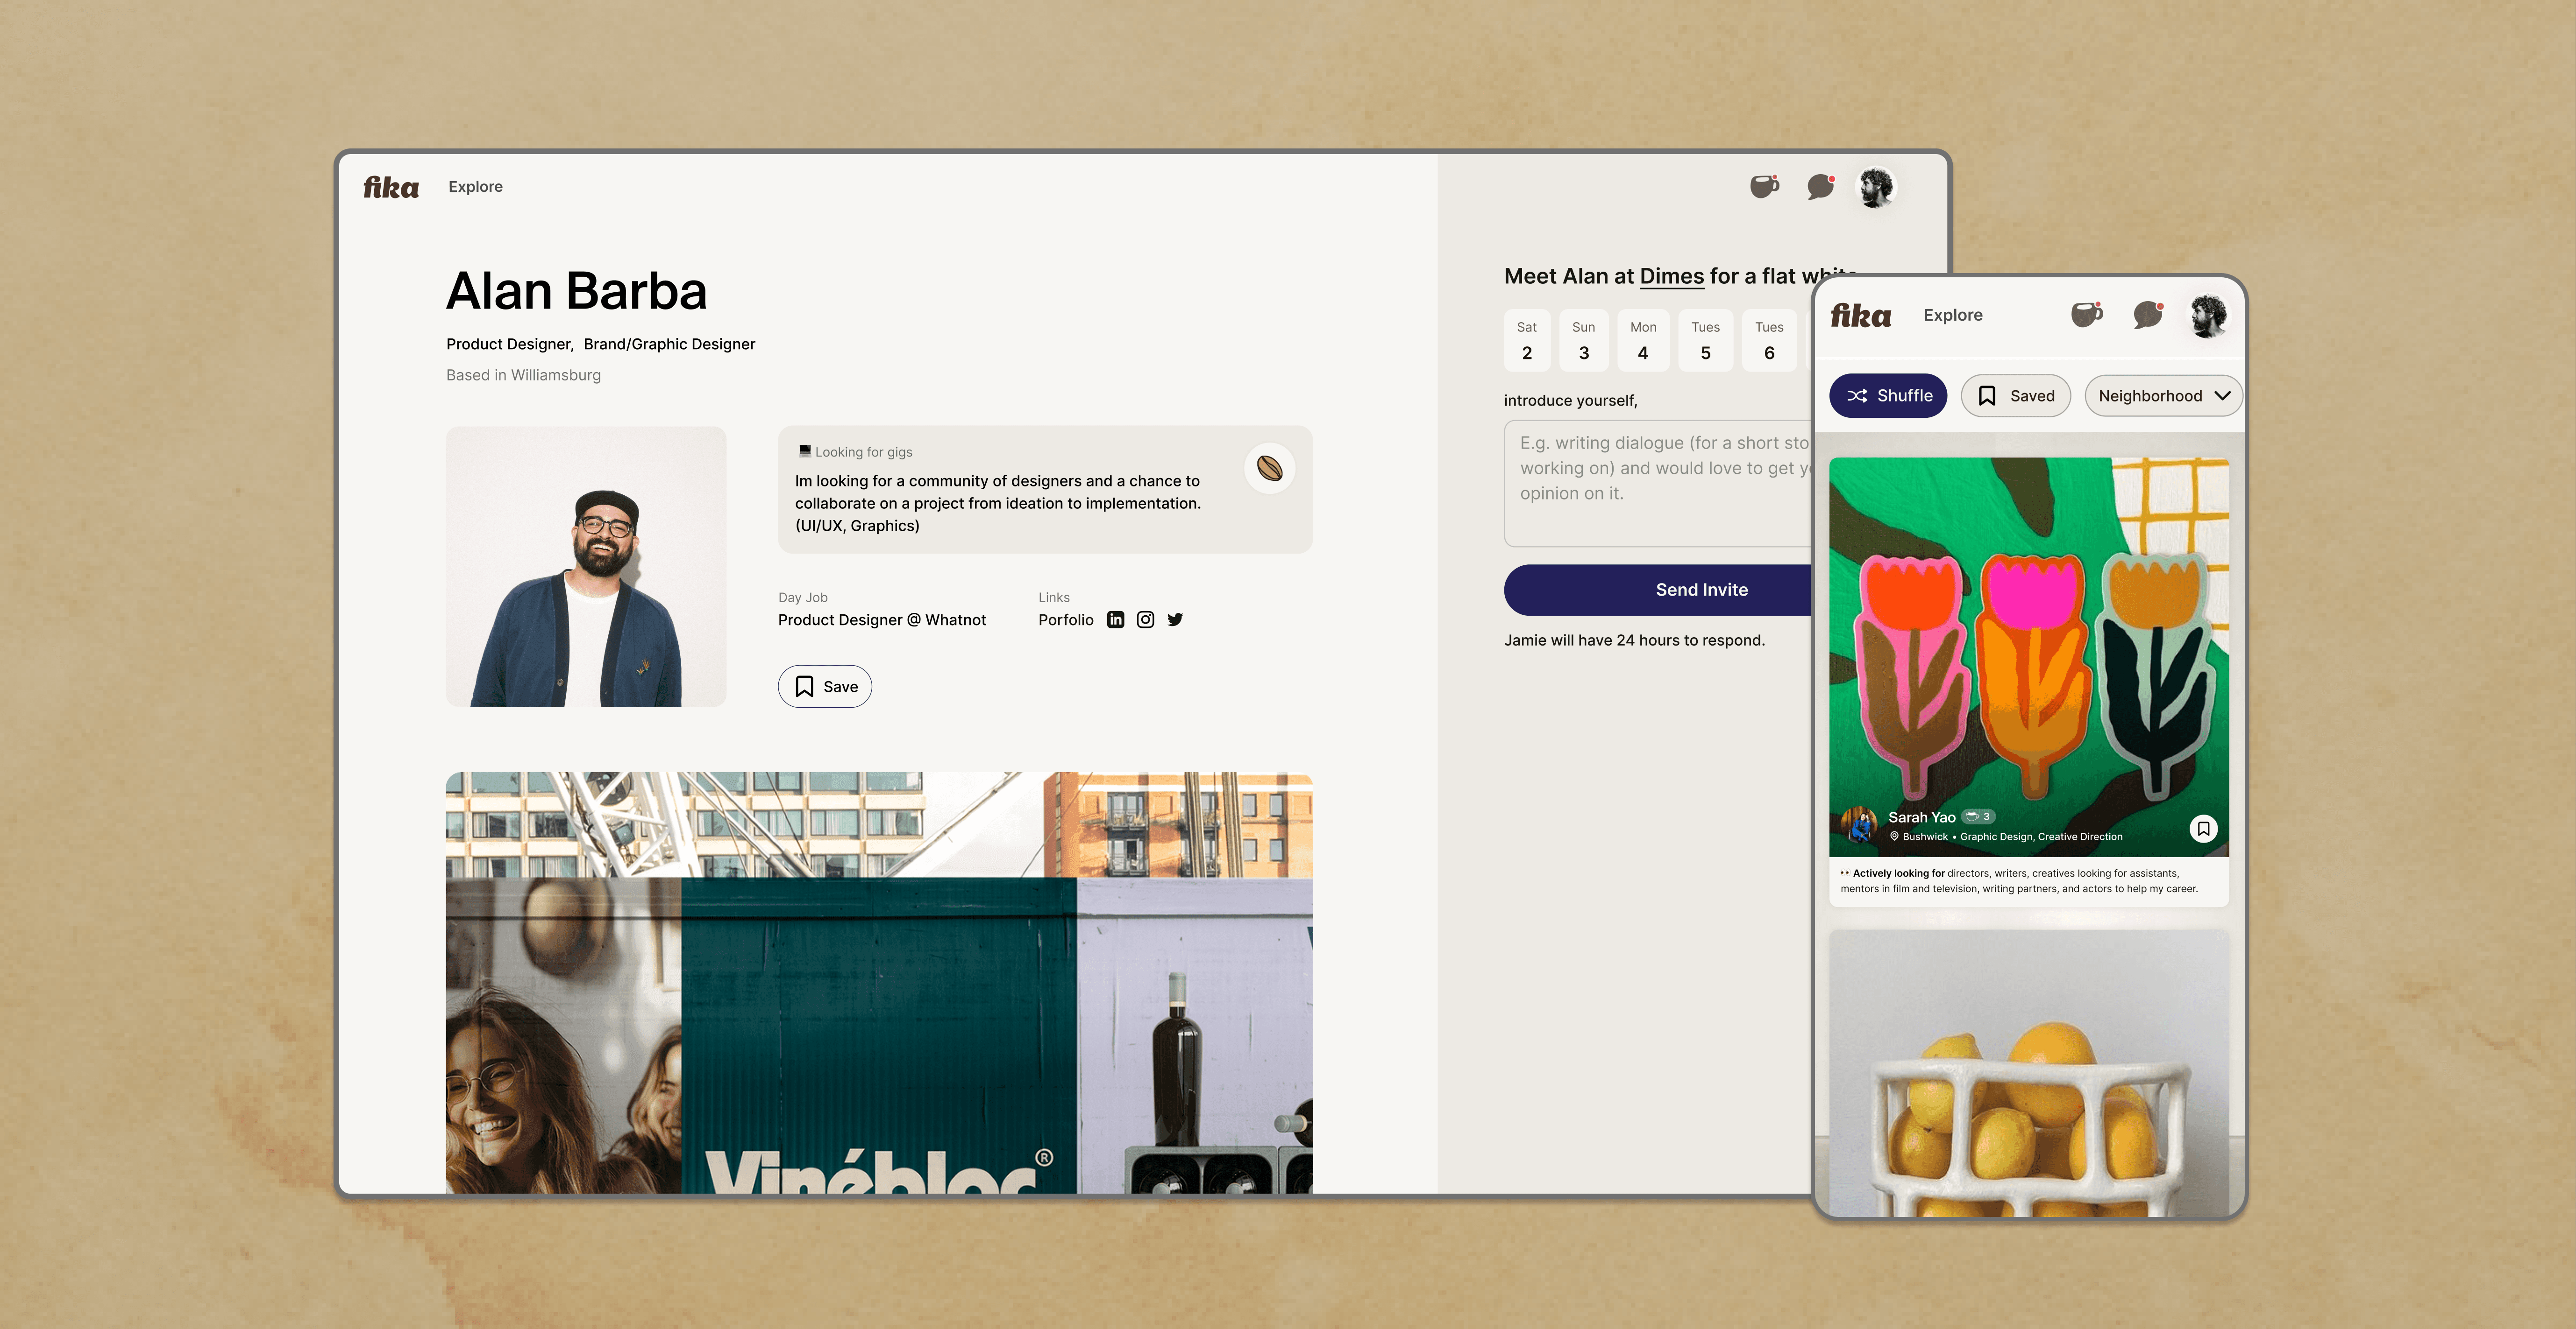2576x1329 pixels.
Task: Click the Alan Barba name heading
Action: [576, 291]
